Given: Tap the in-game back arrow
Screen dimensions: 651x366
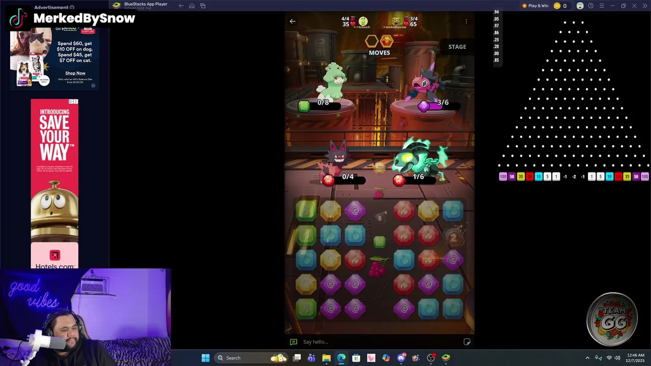Looking at the screenshot, I should click(x=292, y=21).
